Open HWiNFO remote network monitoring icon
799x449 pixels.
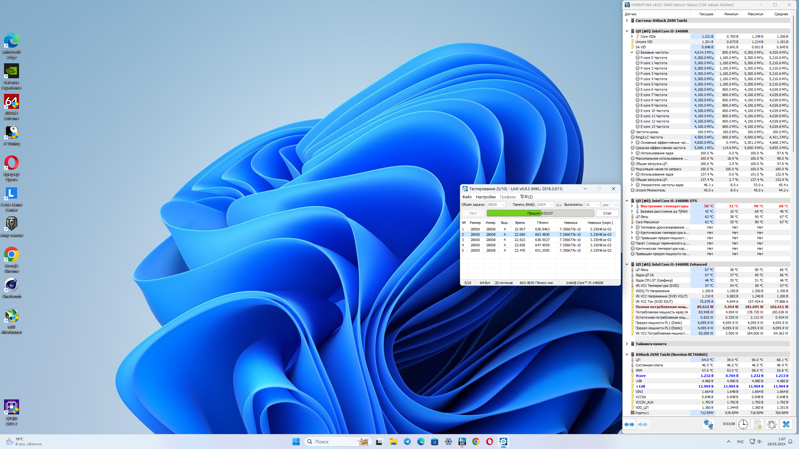(x=708, y=424)
